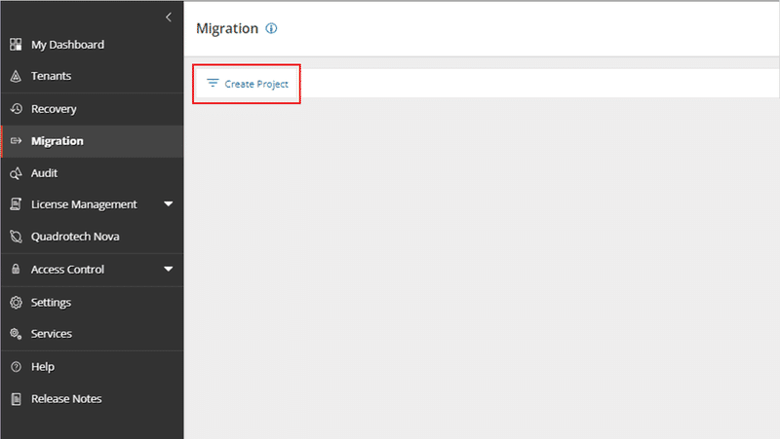Viewport: 780px width, 439px height.
Task: Click the Recovery clock icon
Action: [16, 109]
